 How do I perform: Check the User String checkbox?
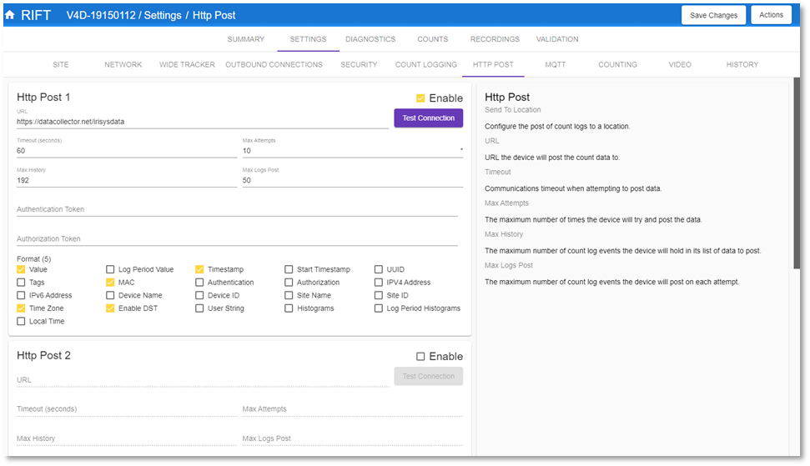point(199,308)
